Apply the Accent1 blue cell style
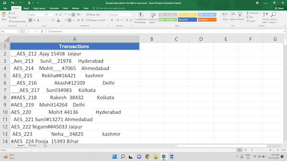Viewport: 287px width, 161px height. 187,19
